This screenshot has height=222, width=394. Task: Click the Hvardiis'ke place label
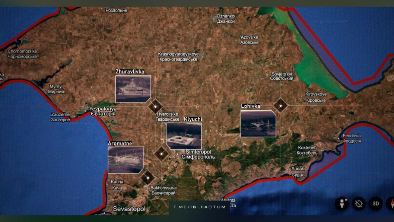pyautogui.click(x=167, y=117)
